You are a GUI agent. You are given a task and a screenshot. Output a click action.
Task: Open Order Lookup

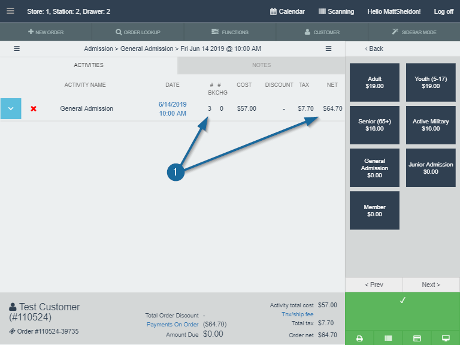[x=138, y=32]
